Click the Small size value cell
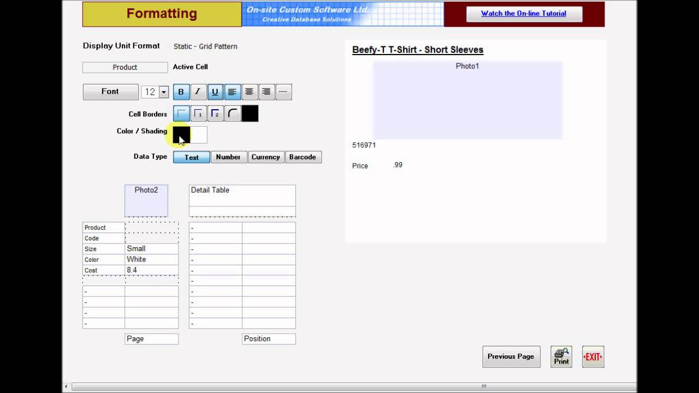Screen dimensions: 699x393 [151, 249]
